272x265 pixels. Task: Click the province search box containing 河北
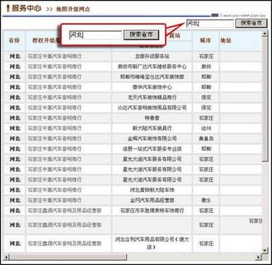pos(210,23)
